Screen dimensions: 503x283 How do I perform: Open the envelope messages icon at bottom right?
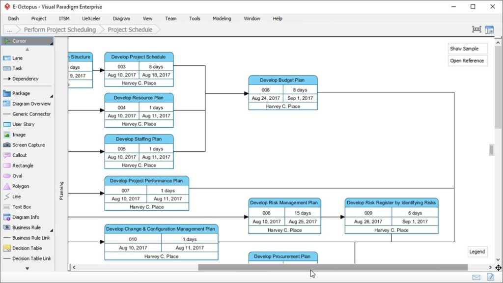tap(475, 277)
